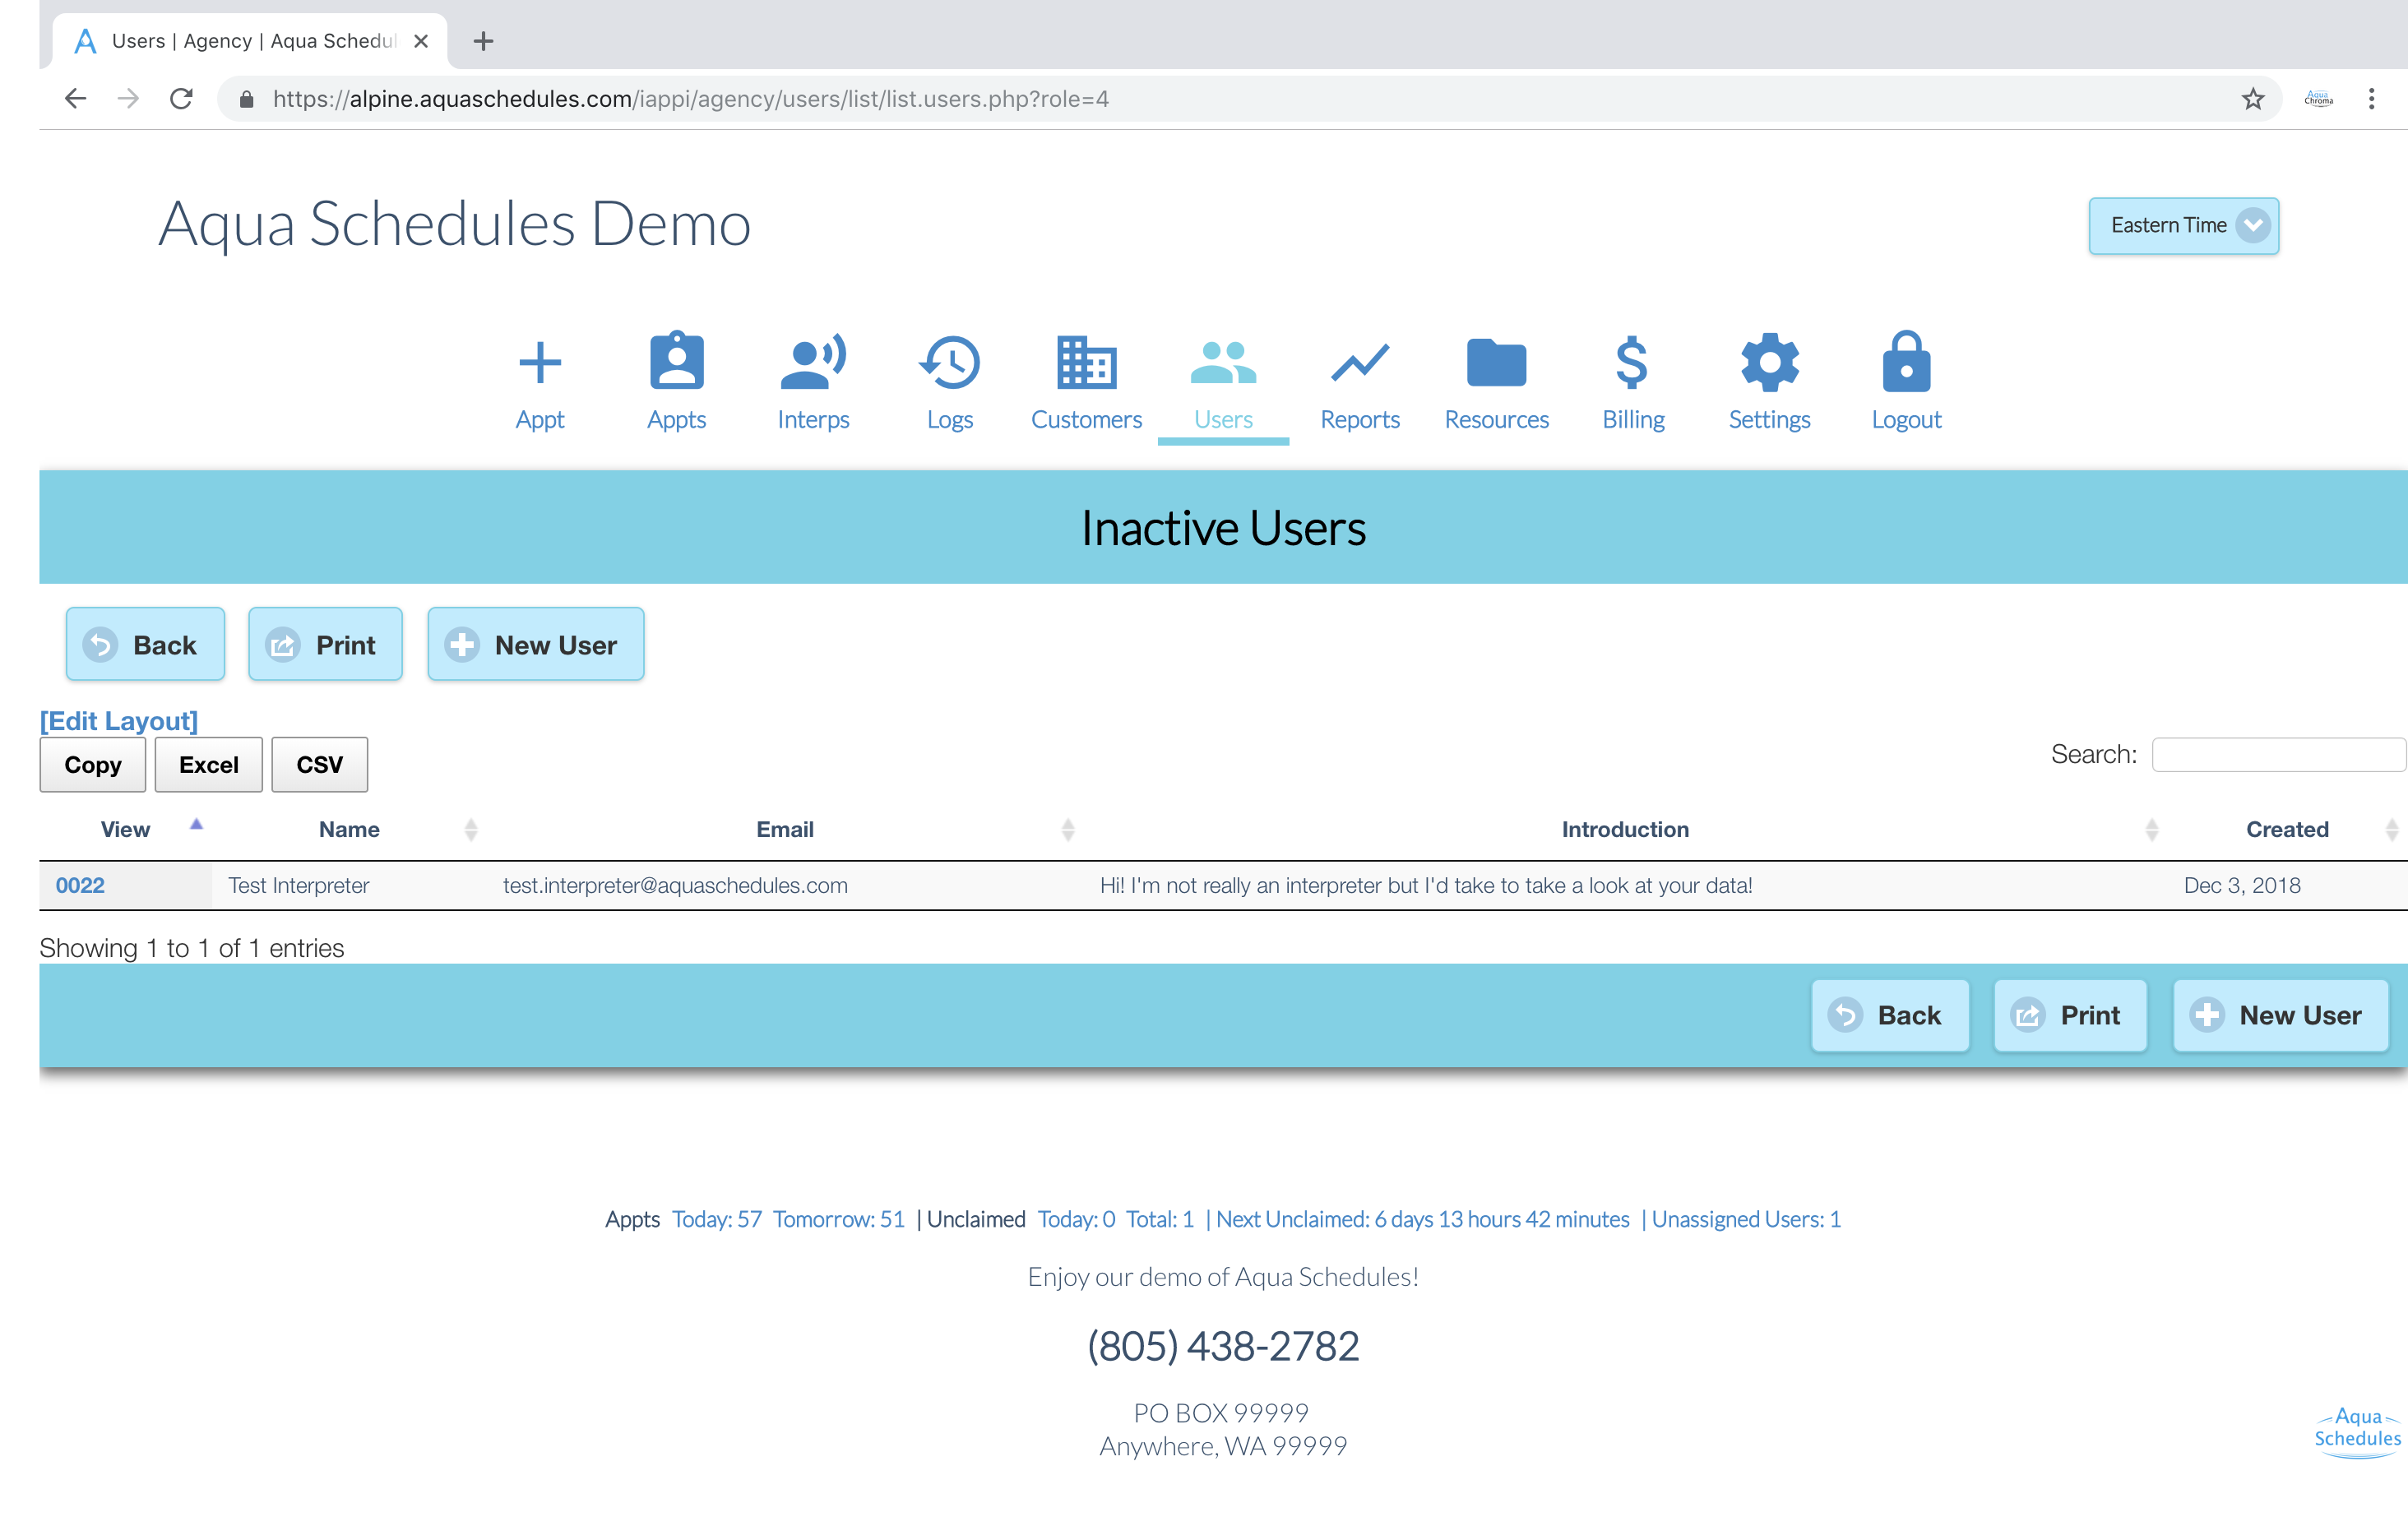Sort table by Created column
Image resolution: width=2408 pixels, height=1526 pixels.
pos(2287,829)
